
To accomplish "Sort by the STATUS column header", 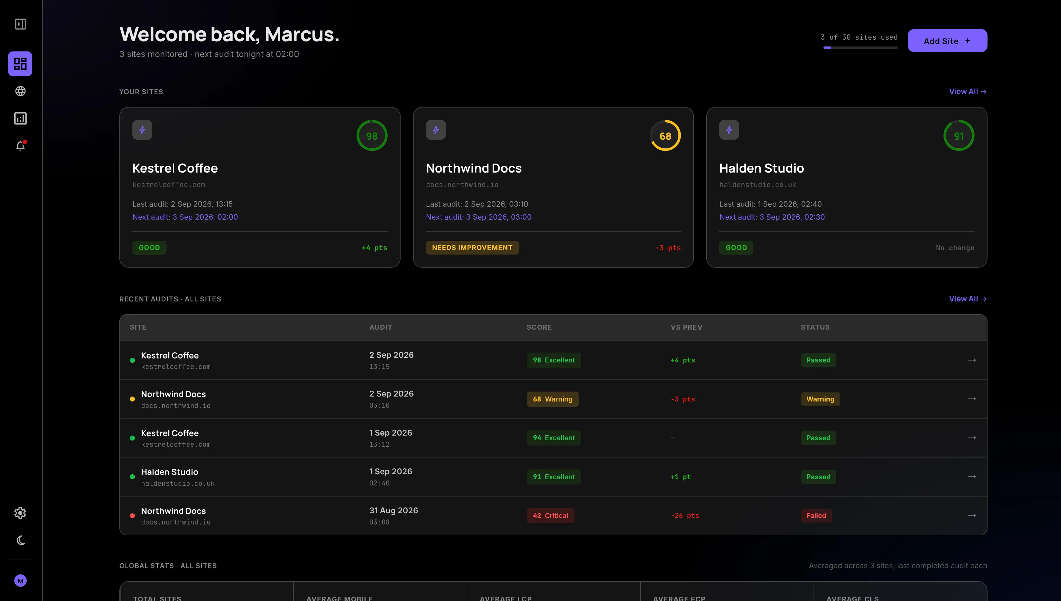I will [815, 327].
